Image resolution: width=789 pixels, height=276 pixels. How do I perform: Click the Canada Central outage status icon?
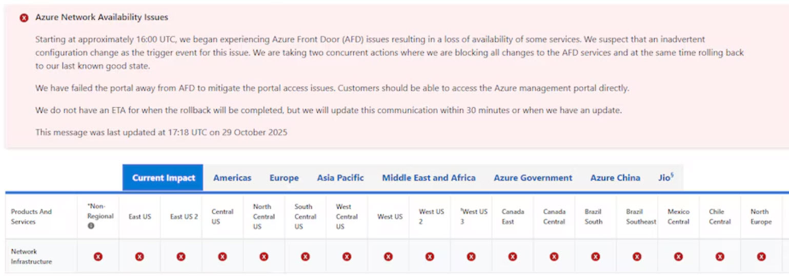[x=554, y=257]
